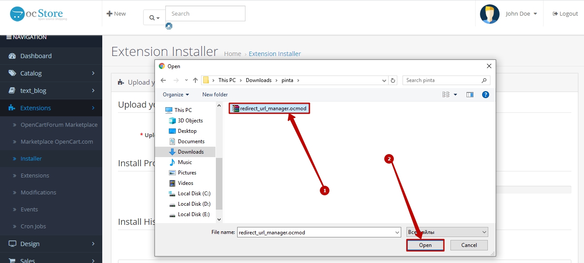Click John Doe avatar picture
584x263 pixels.
tap(490, 14)
